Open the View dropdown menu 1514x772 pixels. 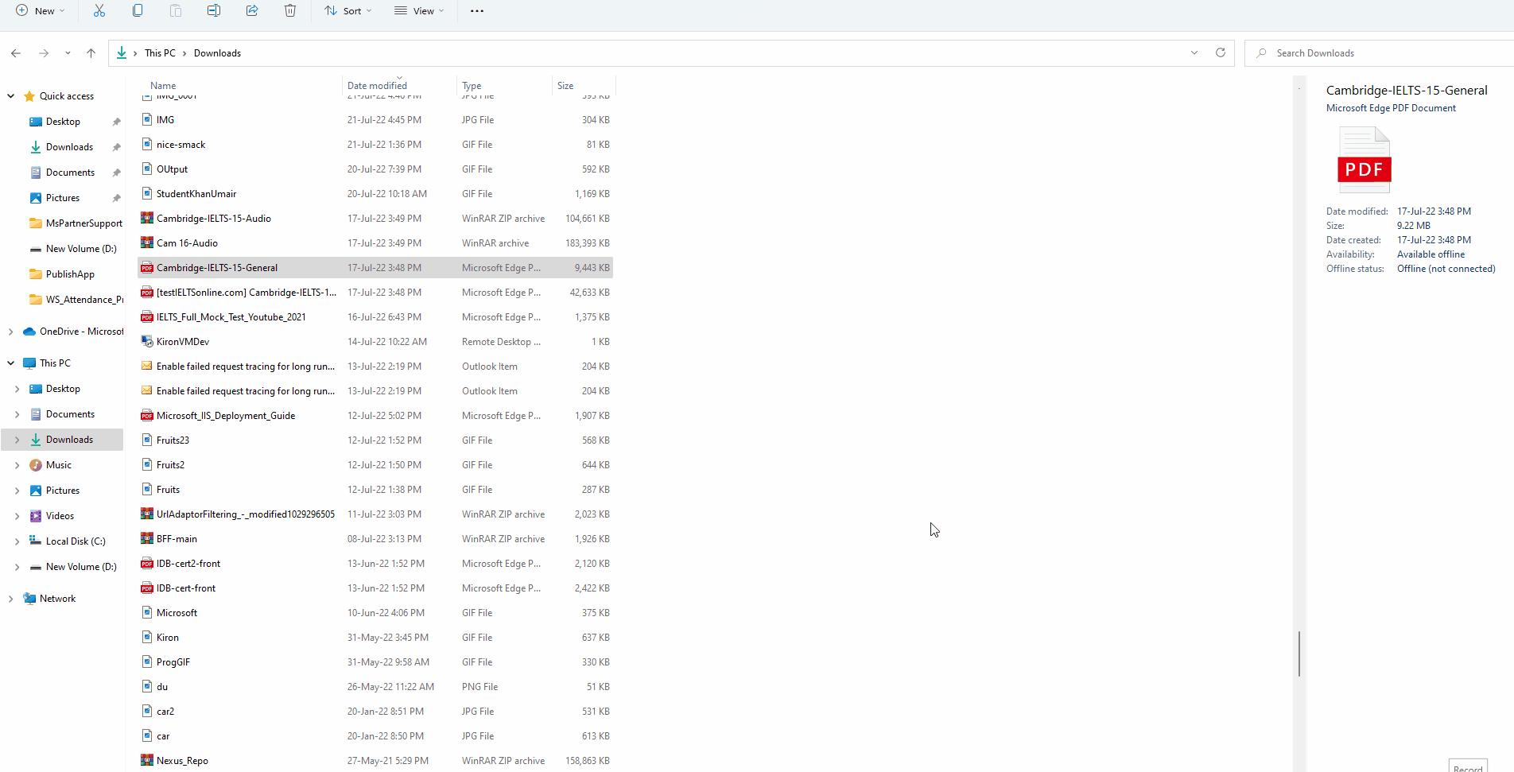point(419,10)
